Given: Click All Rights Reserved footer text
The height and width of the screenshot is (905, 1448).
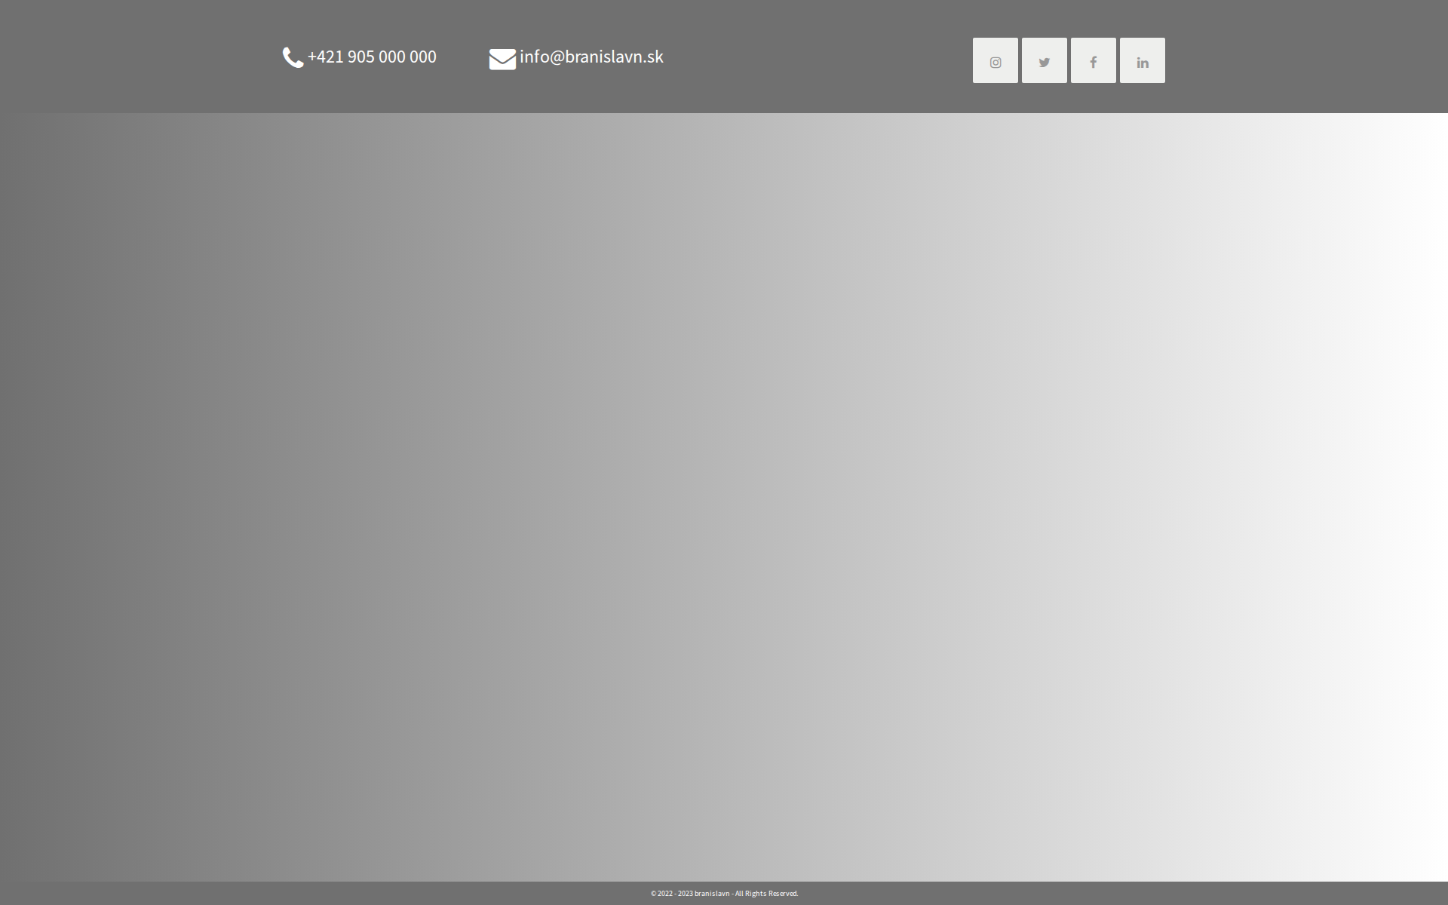Looking at the screenshot, I should 766,894.
